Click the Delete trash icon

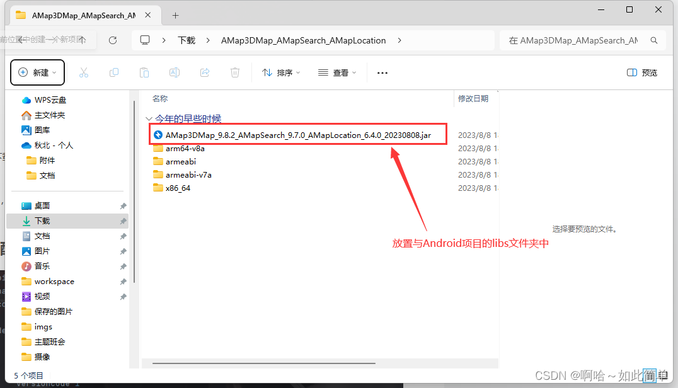point(235,72)
